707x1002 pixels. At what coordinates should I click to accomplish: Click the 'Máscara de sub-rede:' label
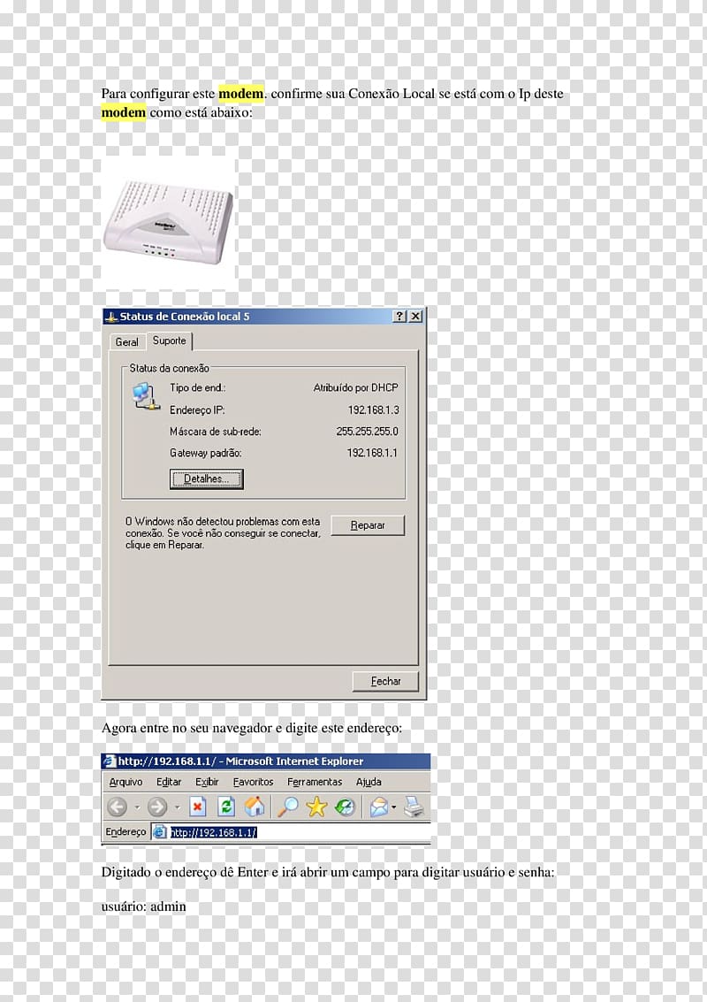[x=216, y=432]
